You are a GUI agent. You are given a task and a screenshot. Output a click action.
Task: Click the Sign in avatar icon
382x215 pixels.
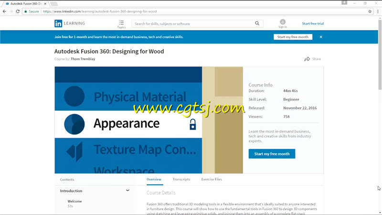coord(283,22)
